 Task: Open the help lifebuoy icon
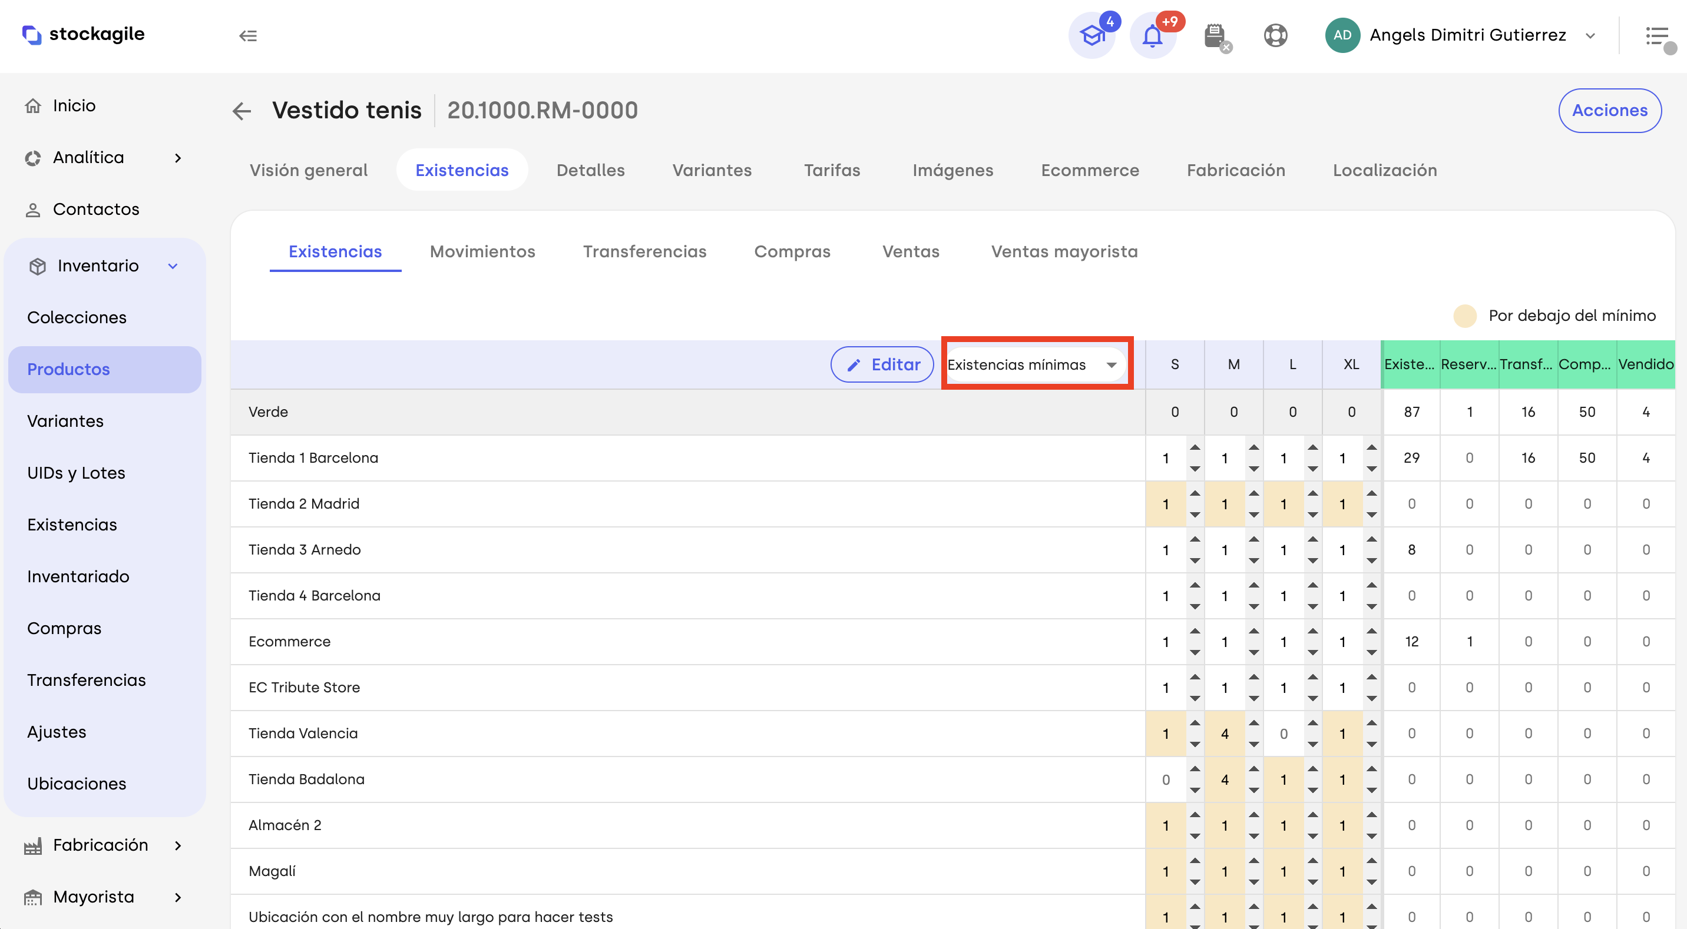1275,35
